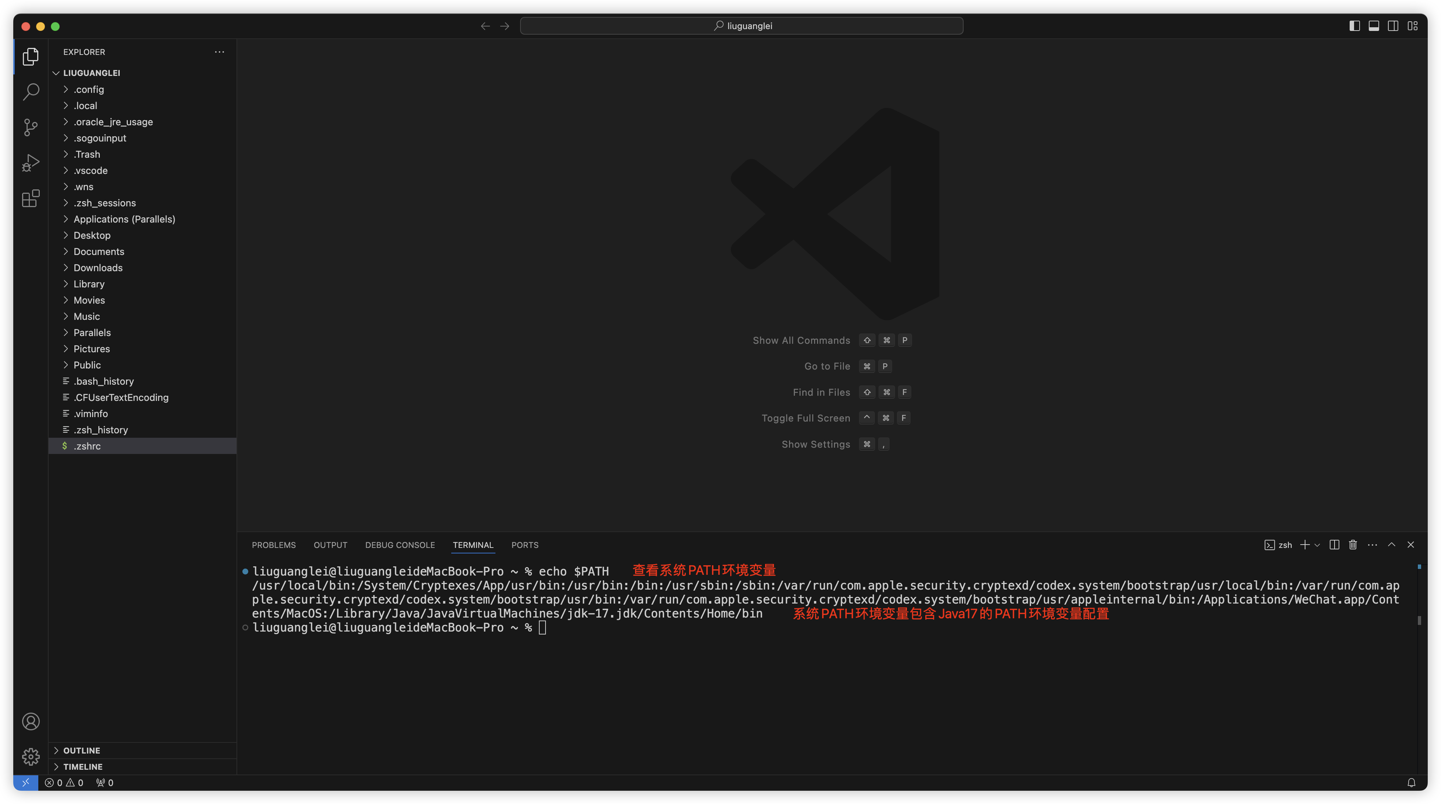The height and width of the screenshot is (804, 1441).
Task: Open the Source Control view
Action: coord(31,127)
